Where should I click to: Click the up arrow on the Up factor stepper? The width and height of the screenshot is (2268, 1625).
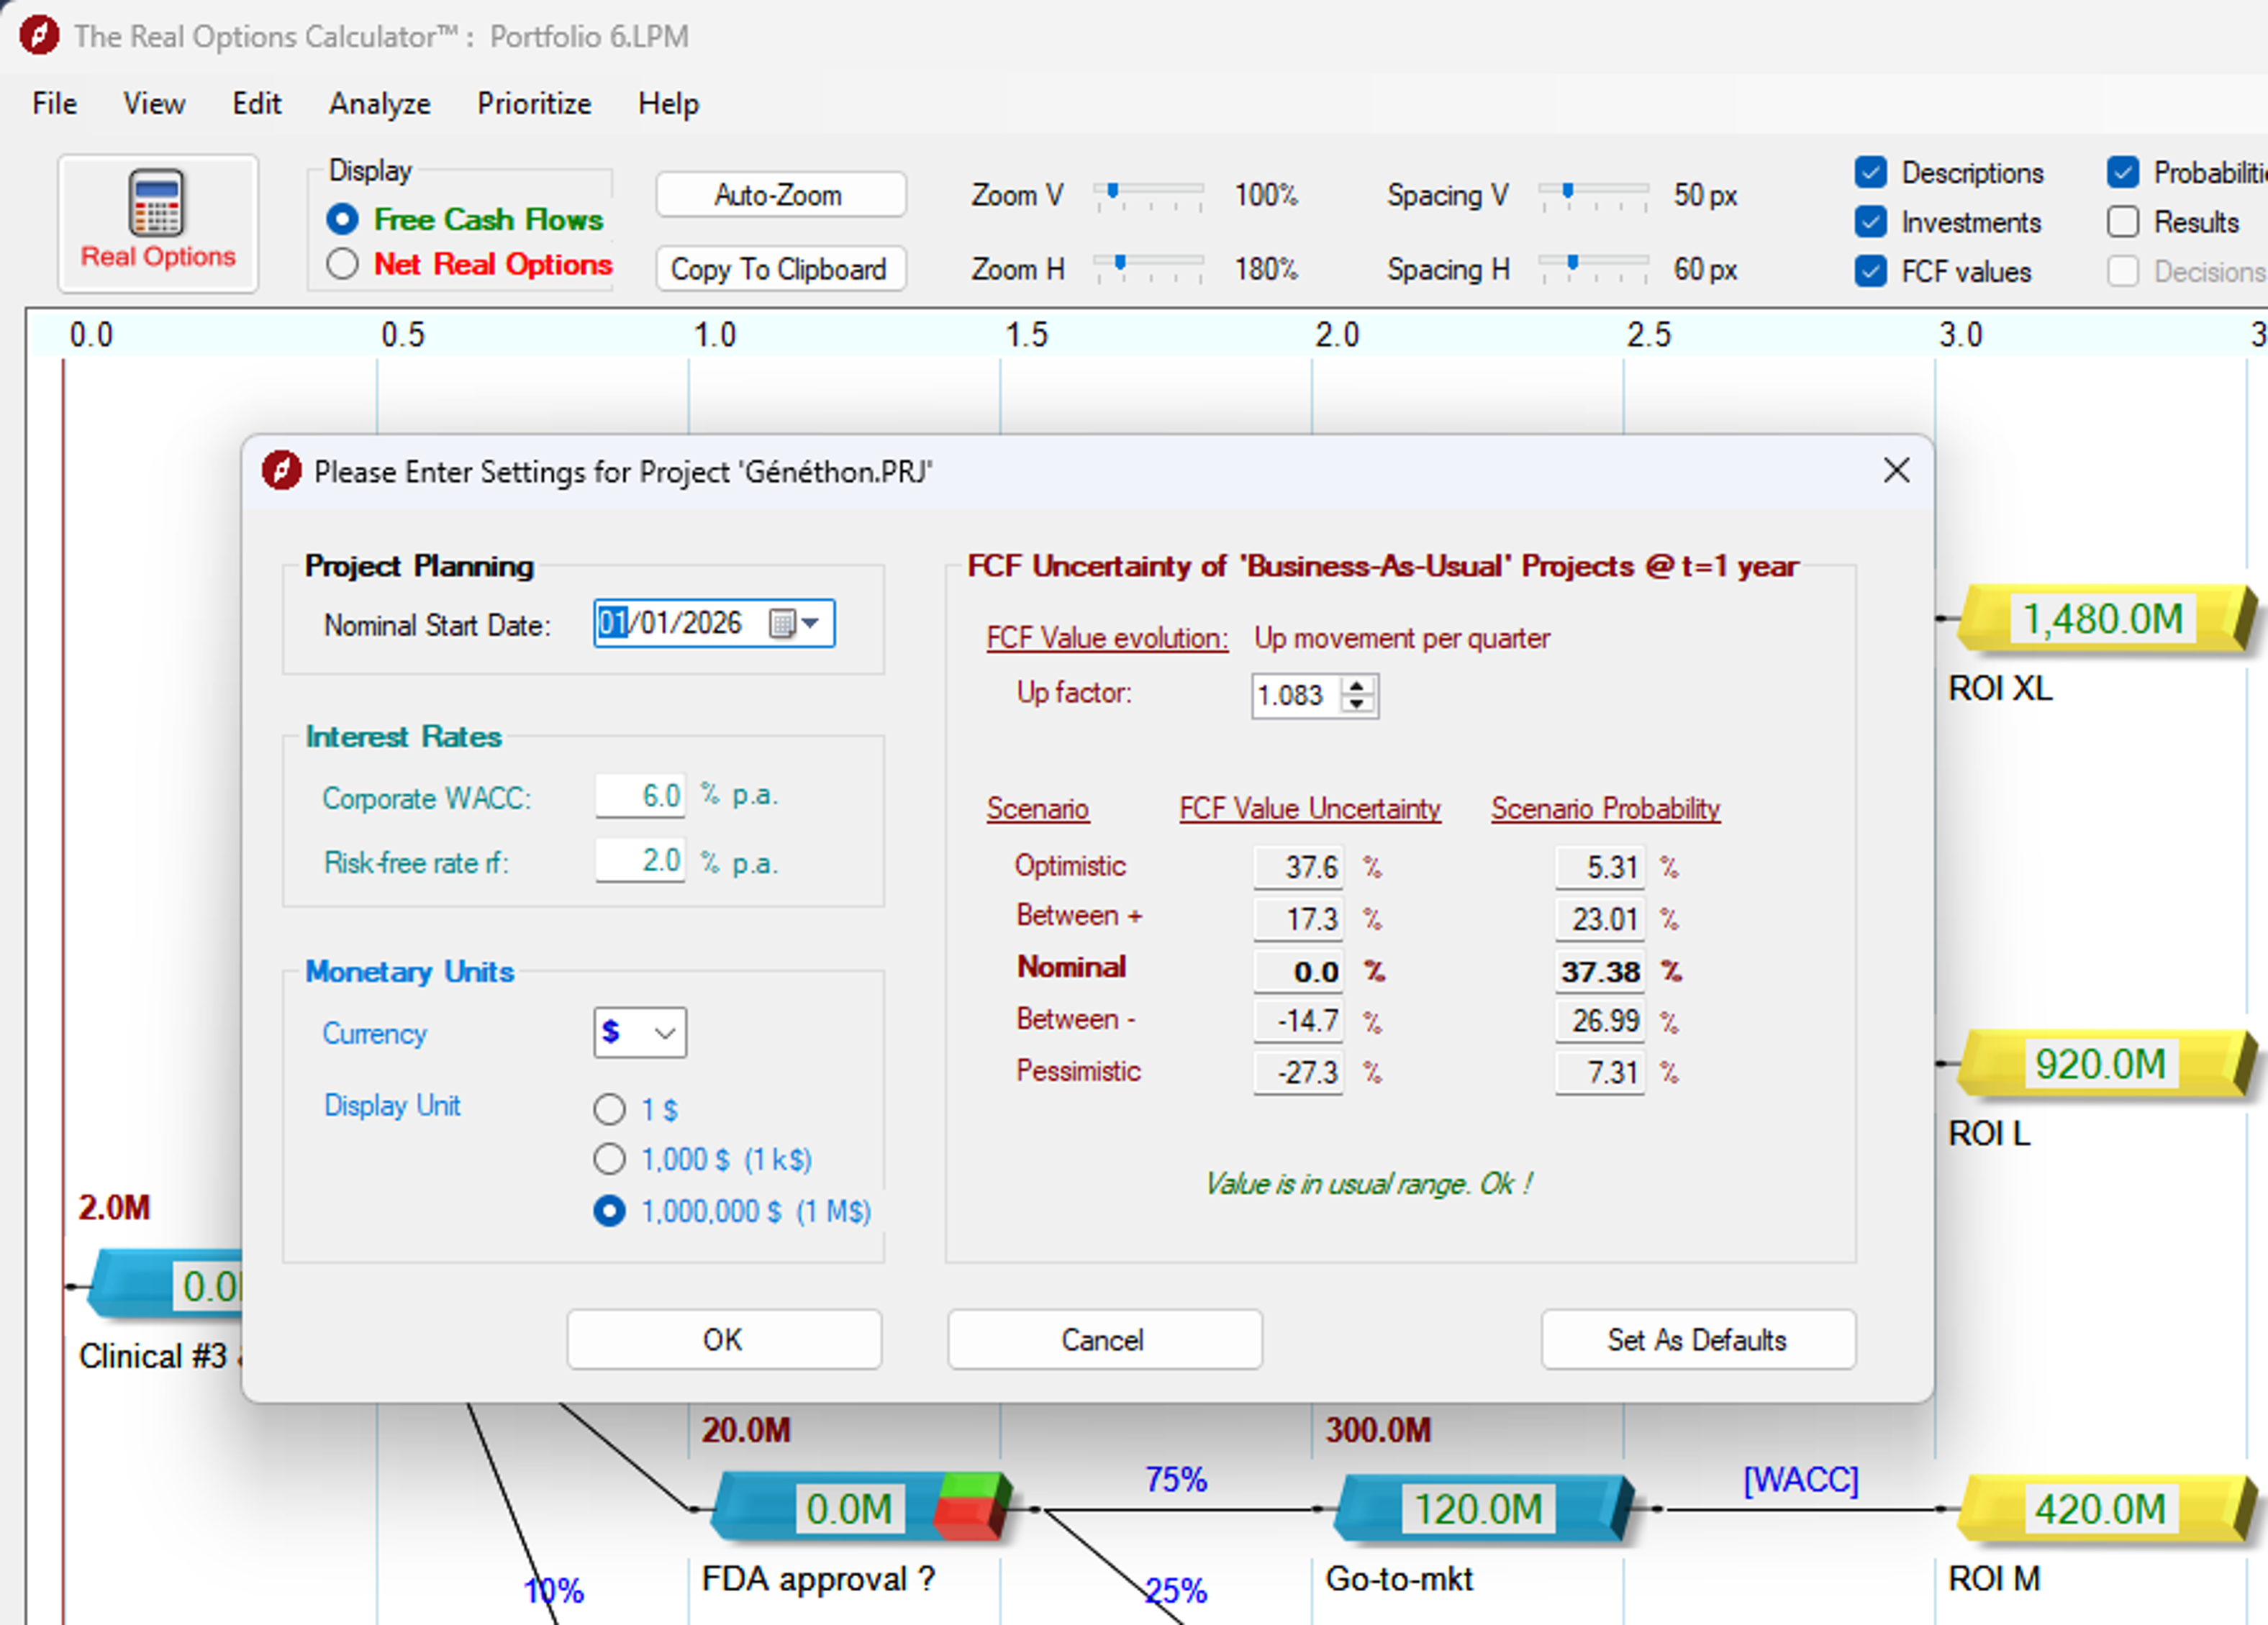(1357, 688)
